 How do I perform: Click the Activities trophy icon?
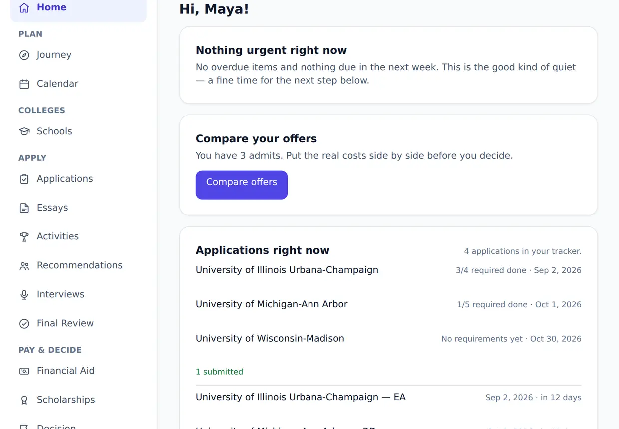[x=24, y=237]
